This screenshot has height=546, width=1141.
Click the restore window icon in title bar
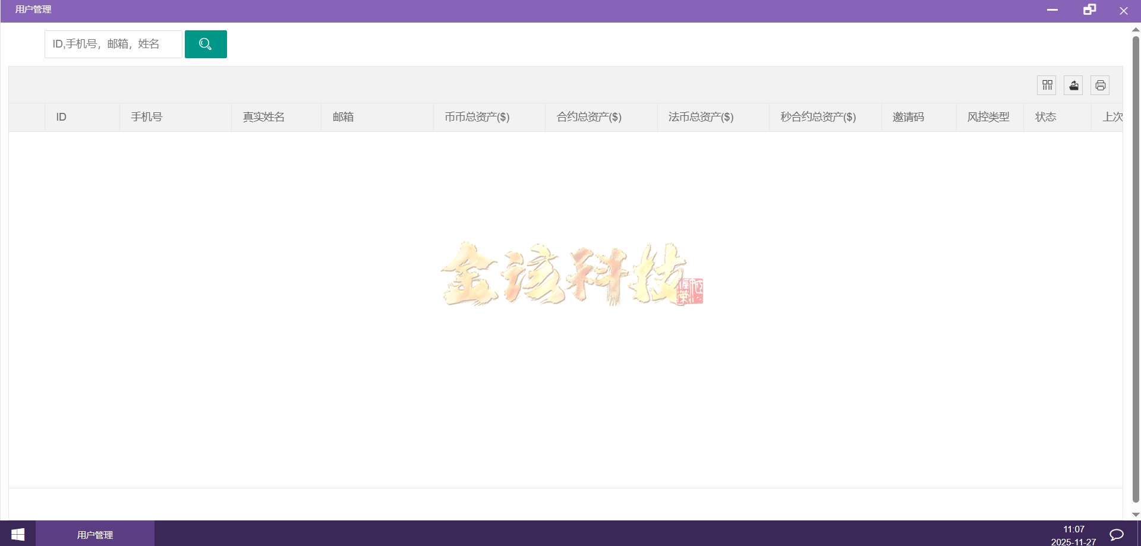click(x=1089, y=10)
